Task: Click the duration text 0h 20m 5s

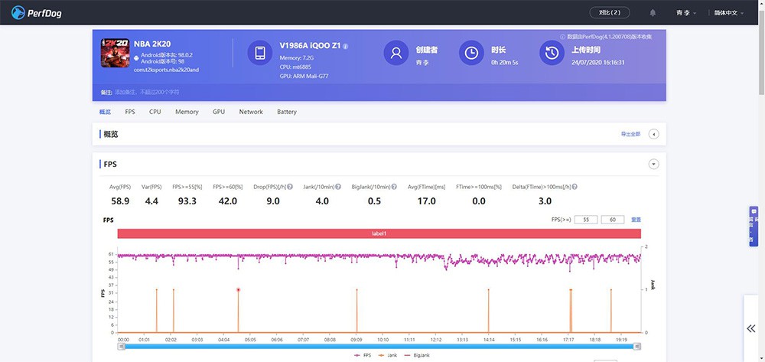Action: tap(504, 63)
